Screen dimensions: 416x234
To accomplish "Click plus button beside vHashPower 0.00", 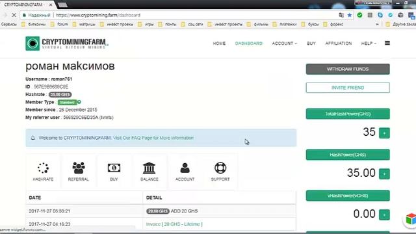I will 384,215.
